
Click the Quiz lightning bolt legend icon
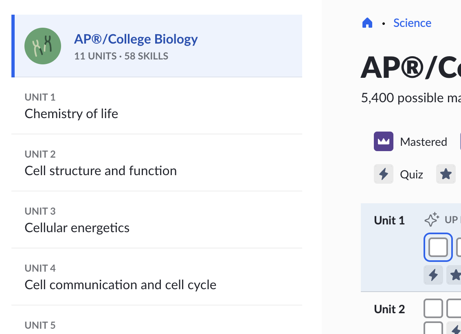click(x=383, y=174)
